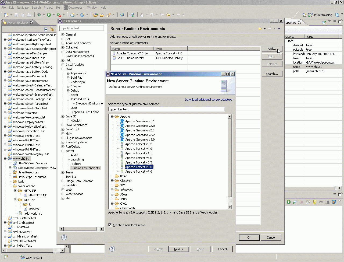Click the Collapse All icon in Project Explorer
The image size is (344, 262).
coord(46,29)
